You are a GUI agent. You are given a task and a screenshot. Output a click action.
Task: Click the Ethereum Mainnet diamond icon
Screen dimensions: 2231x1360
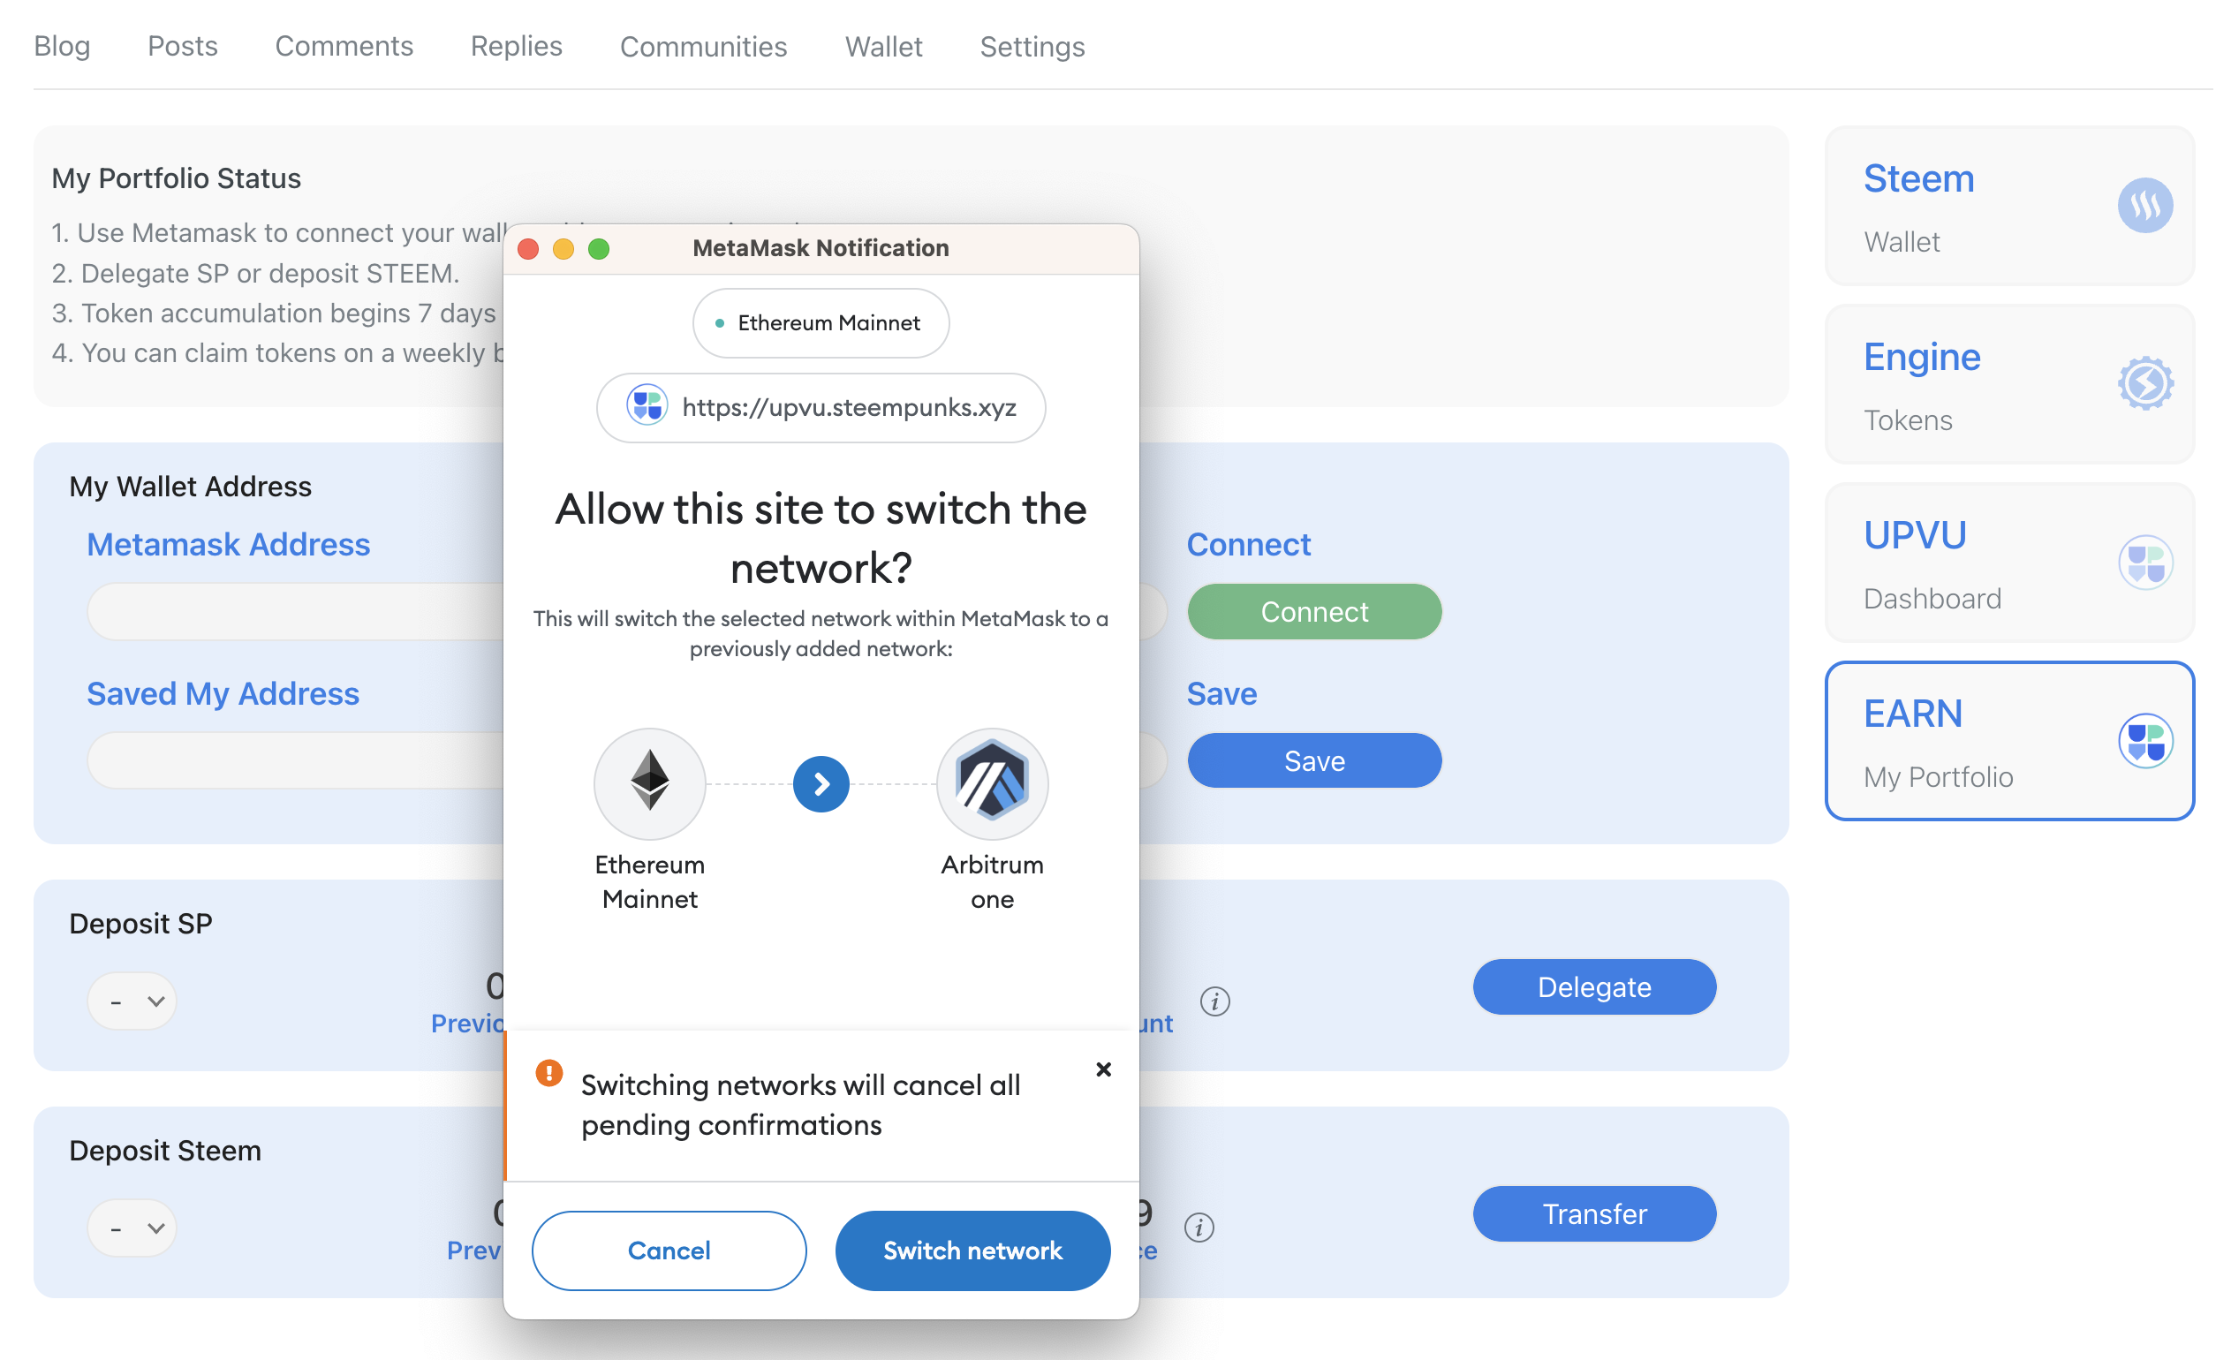(649, 783)
